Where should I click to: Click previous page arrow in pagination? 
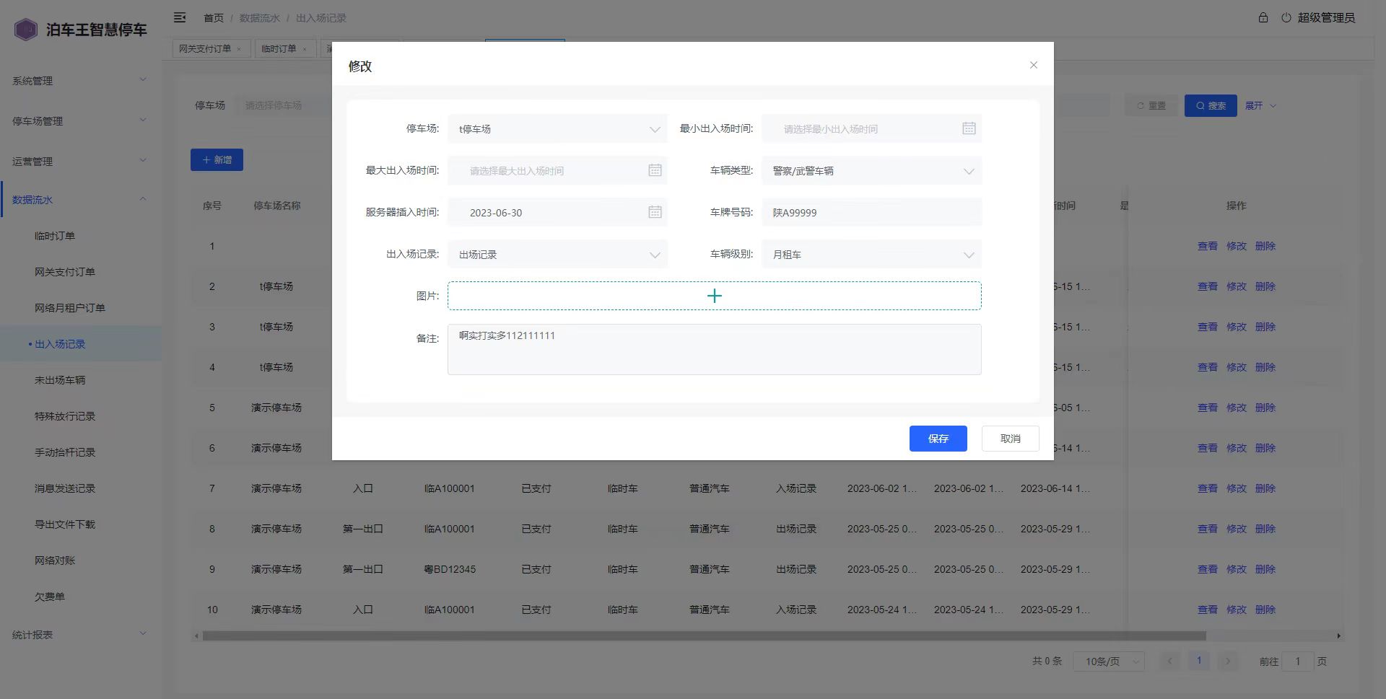tap(1170, 661)
